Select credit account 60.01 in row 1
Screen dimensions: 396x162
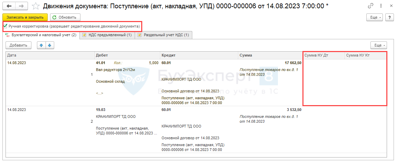click(x=166, y=63)
